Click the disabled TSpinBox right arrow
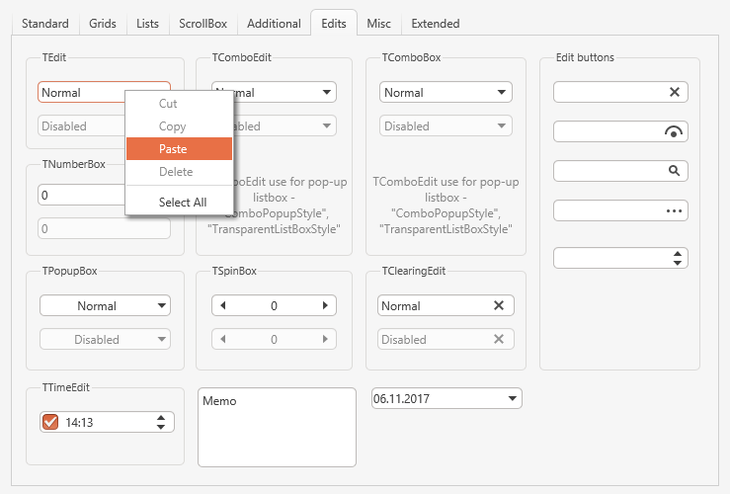 (325, 339)
